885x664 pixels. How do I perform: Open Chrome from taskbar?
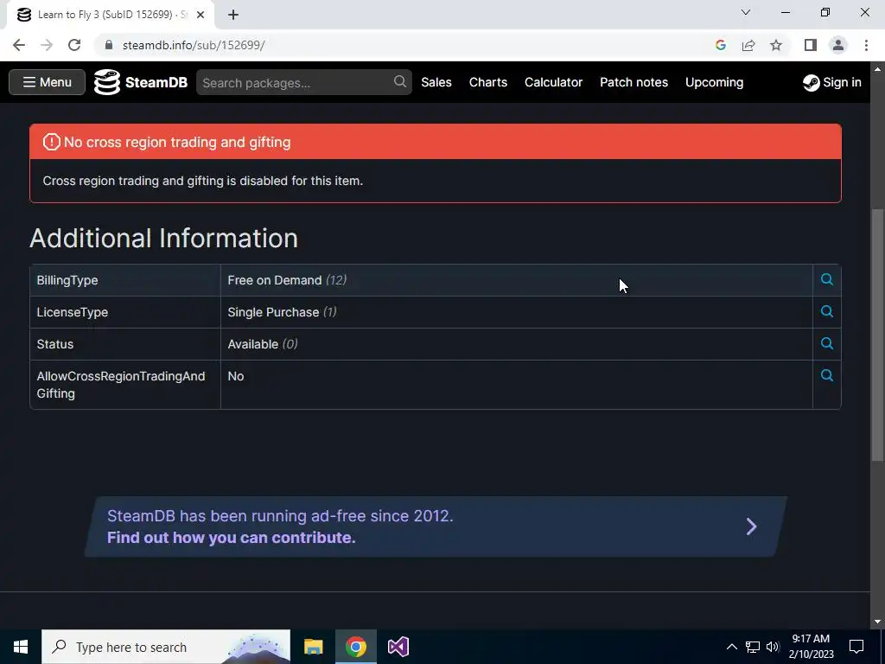355,647
